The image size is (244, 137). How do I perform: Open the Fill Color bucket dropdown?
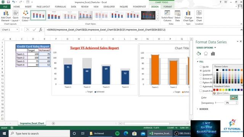coord(234,97)
